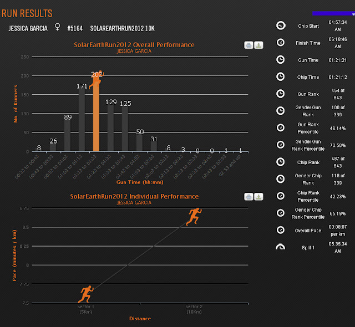Click the Split 1 clock icon
The height and width of the screenshot is (327, 355).
tap(281, 247)
